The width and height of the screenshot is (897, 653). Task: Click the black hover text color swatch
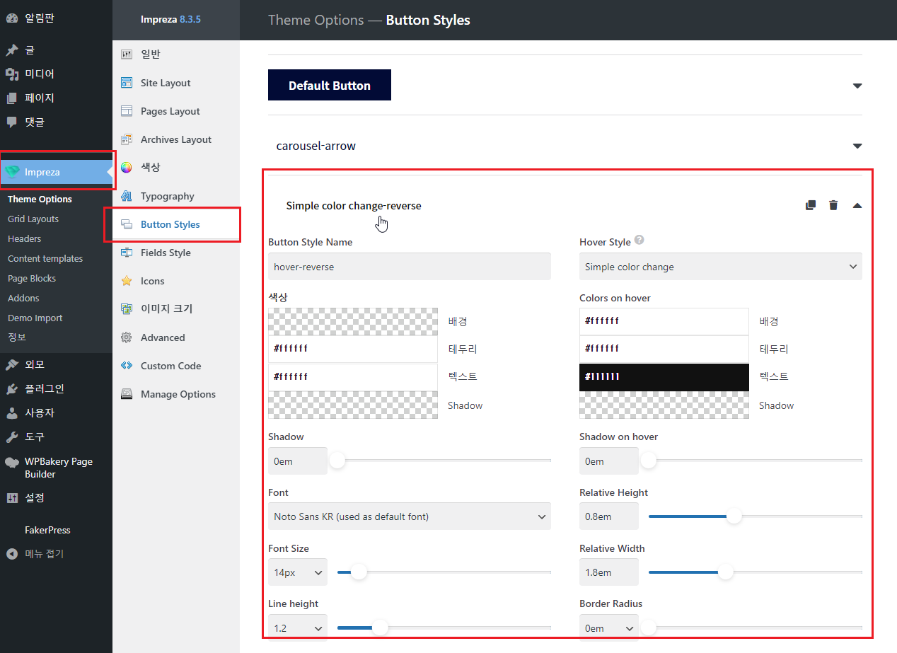tap(664, 376)
